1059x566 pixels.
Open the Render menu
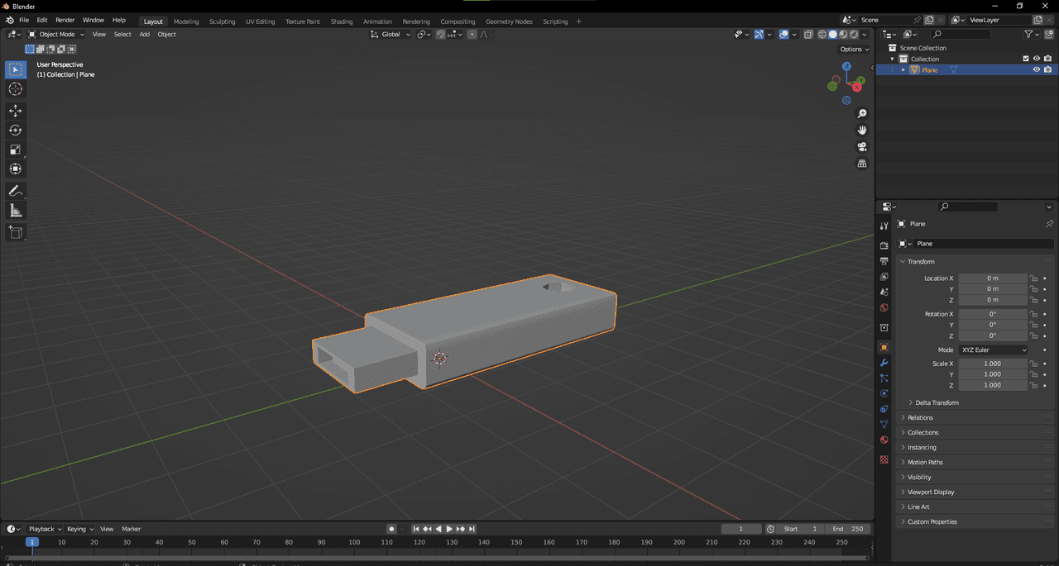(x=65, y=20)
